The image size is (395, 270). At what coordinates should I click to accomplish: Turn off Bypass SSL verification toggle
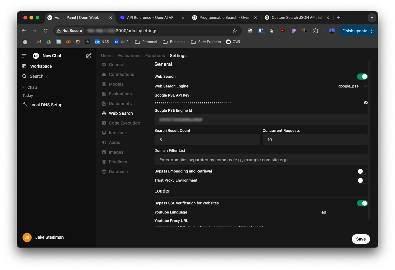(x=362, y=203)
